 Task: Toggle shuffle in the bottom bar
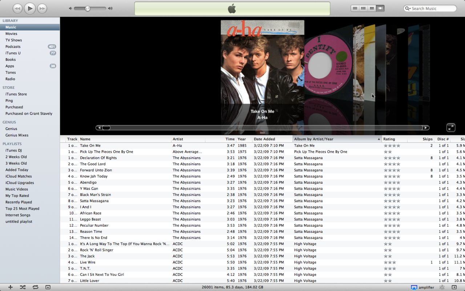point(23,287)
